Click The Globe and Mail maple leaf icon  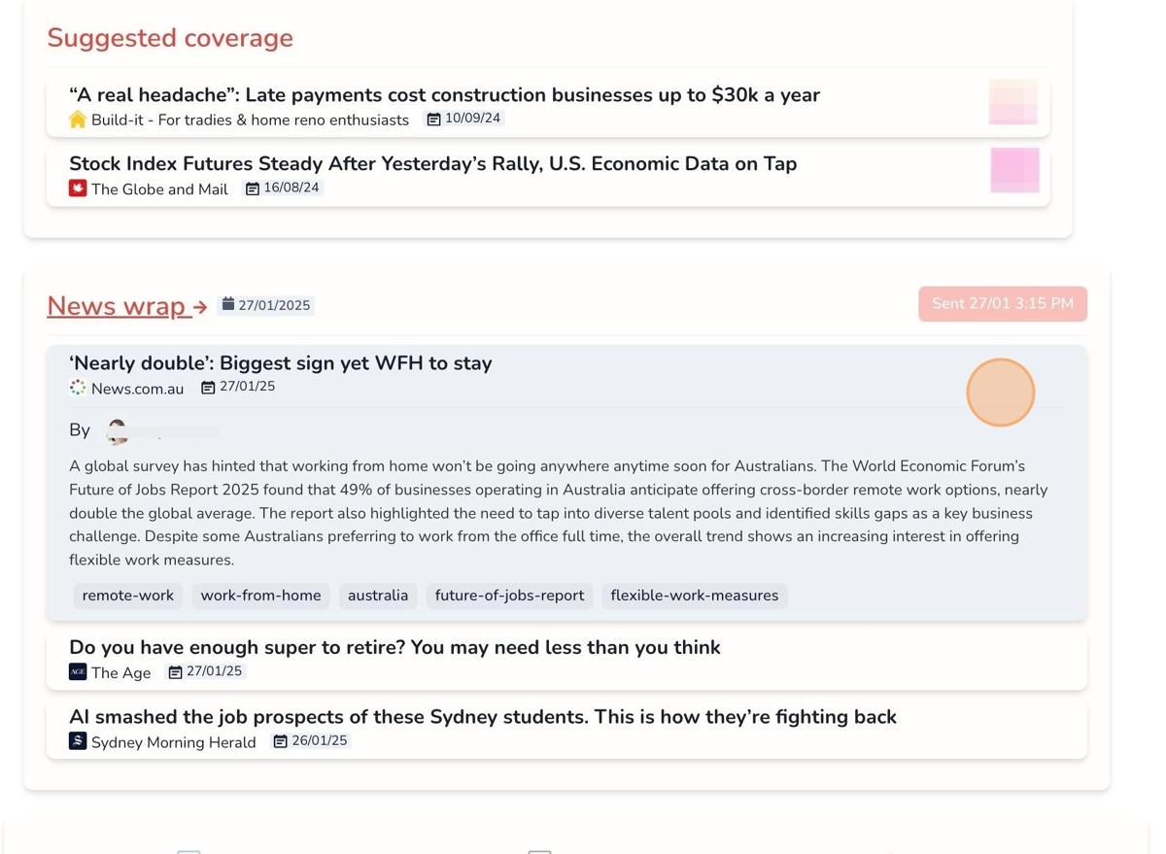[x=78, y=188]
